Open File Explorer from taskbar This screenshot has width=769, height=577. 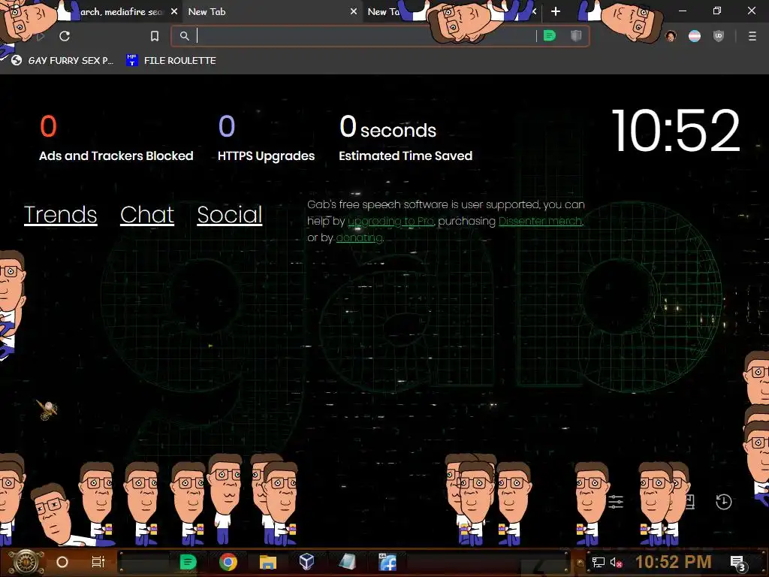(x=268, y=562)
